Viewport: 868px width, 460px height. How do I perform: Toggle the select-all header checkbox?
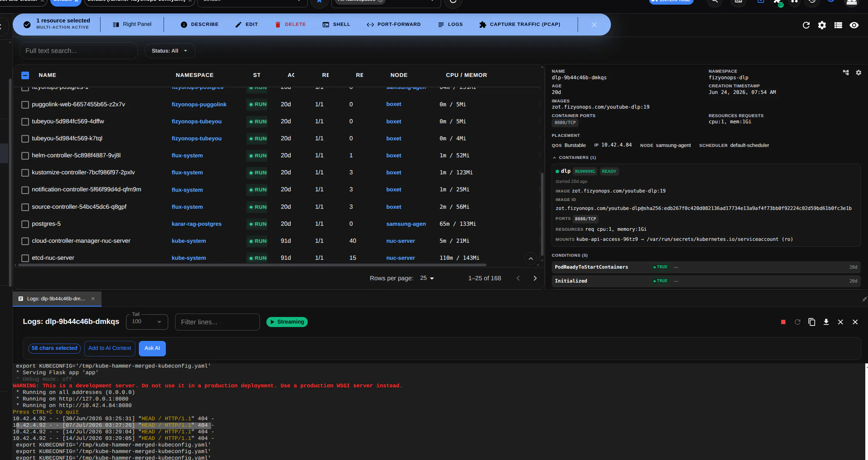click(25, 75)
